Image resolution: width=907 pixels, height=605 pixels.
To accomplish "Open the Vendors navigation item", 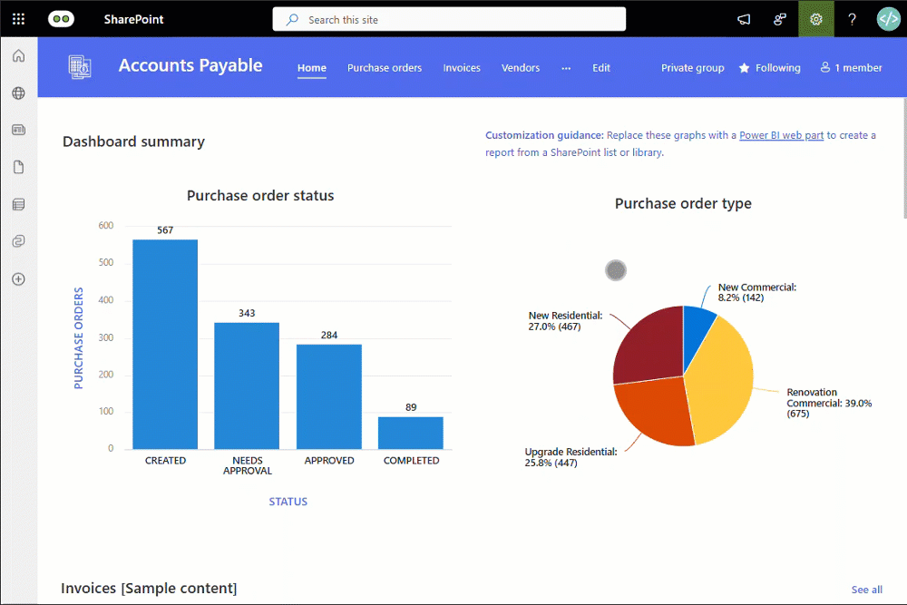I will click(521, 68).
